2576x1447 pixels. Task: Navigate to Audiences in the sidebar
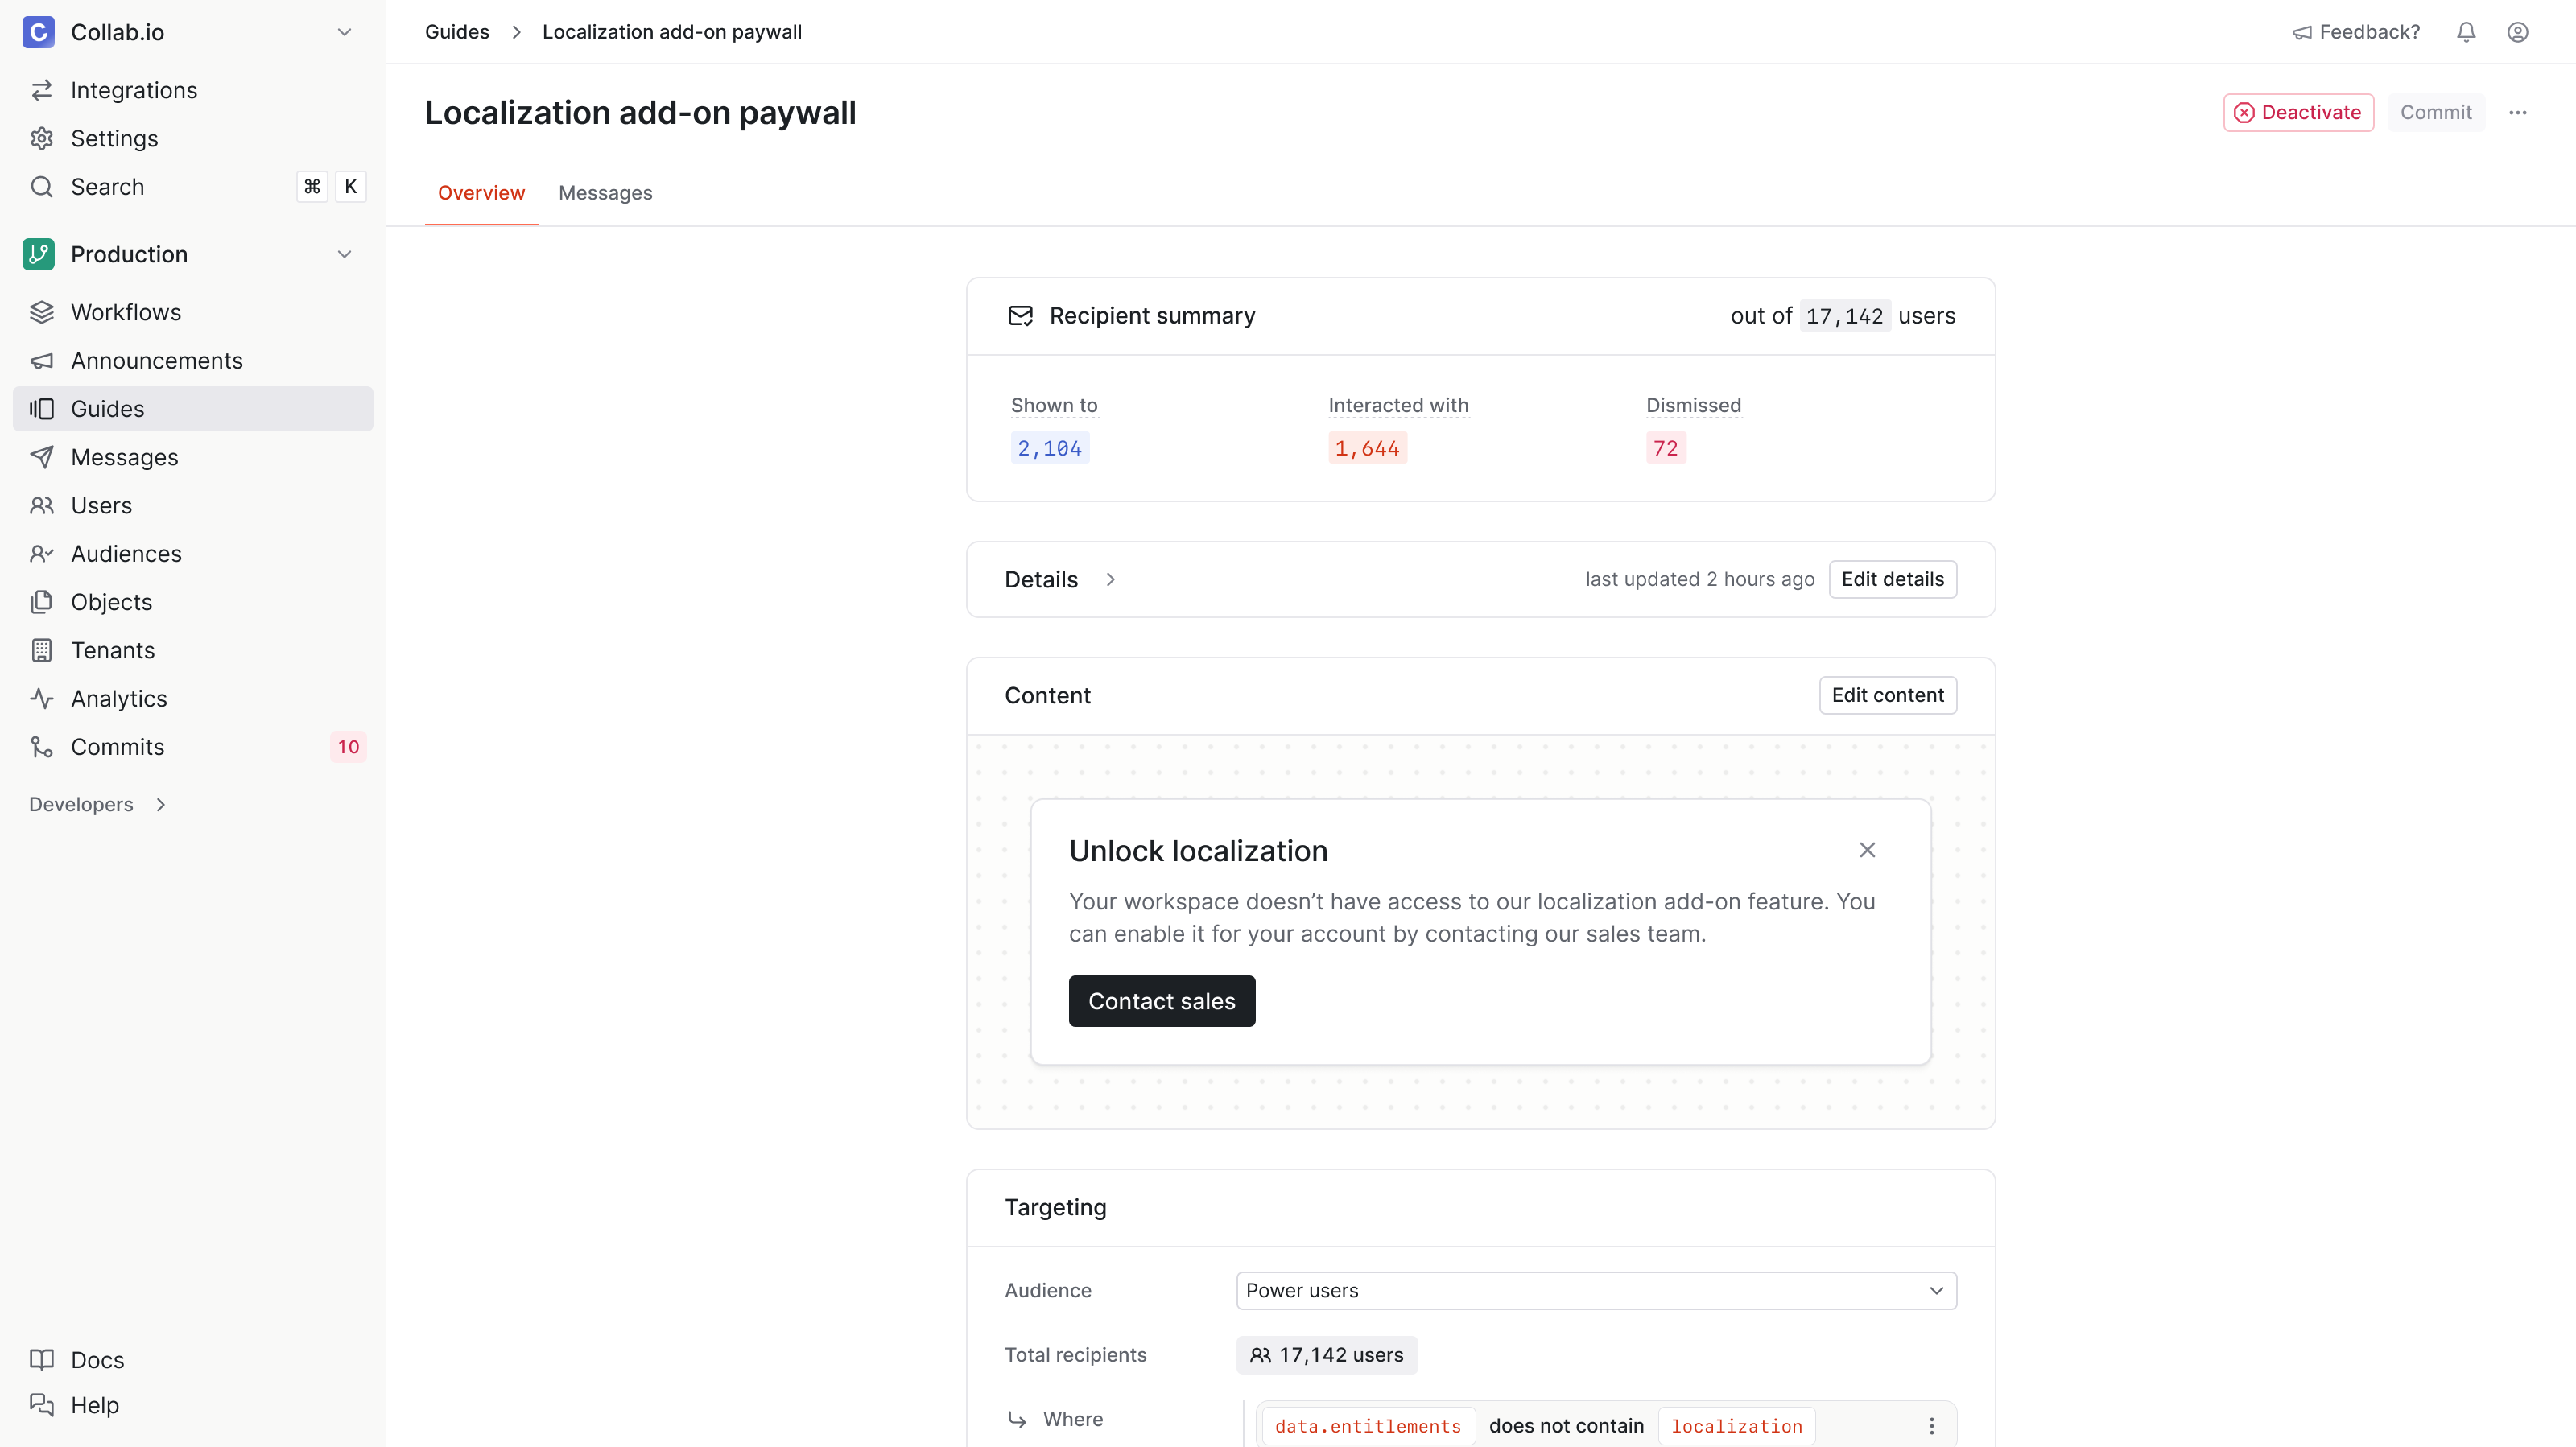[x=126, y=553]
